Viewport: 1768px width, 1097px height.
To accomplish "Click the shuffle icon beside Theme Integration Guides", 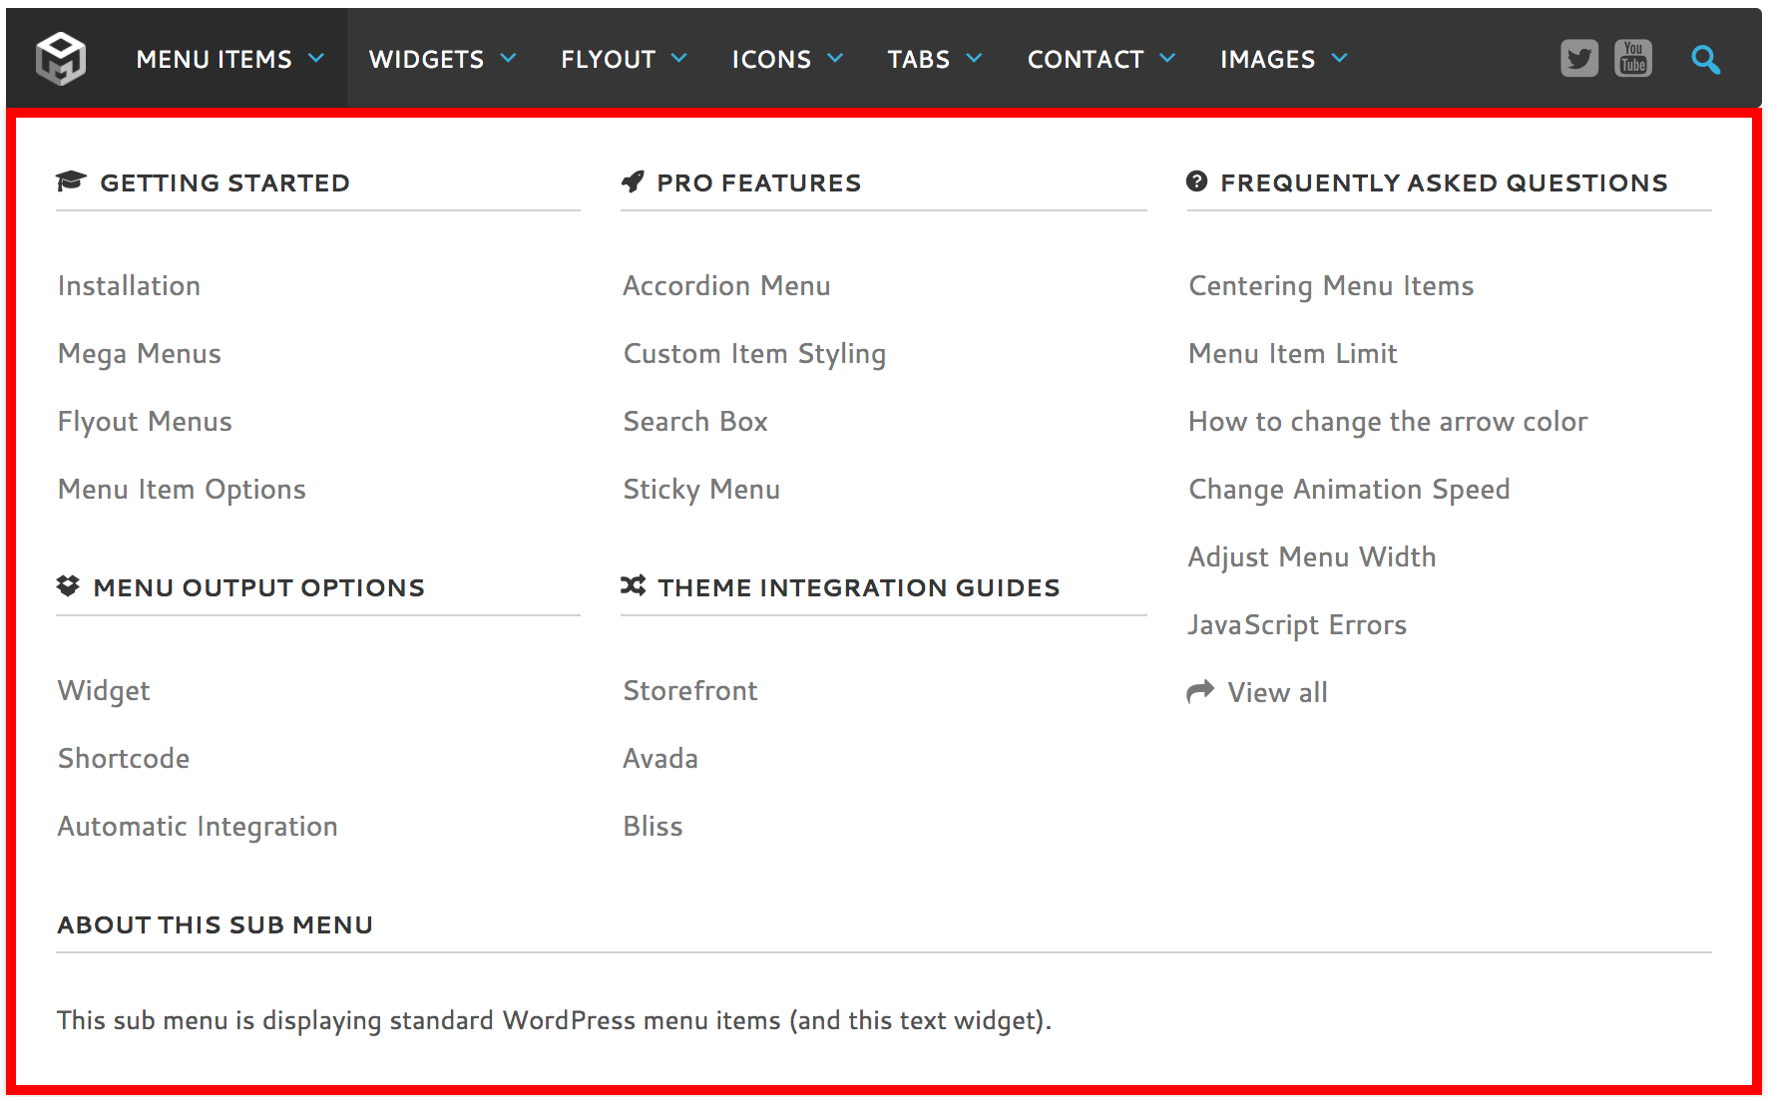I will pos(633,585).
